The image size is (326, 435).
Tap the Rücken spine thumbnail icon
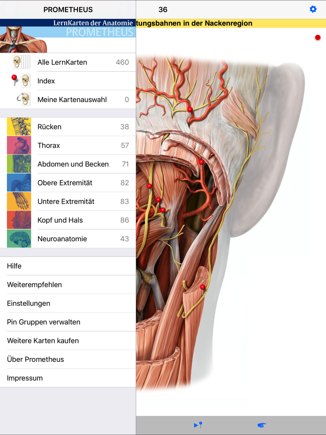(x=19, y=127)
